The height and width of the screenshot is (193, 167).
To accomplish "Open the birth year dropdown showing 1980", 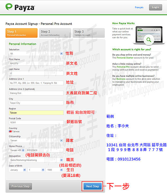I will coord(55,170).
